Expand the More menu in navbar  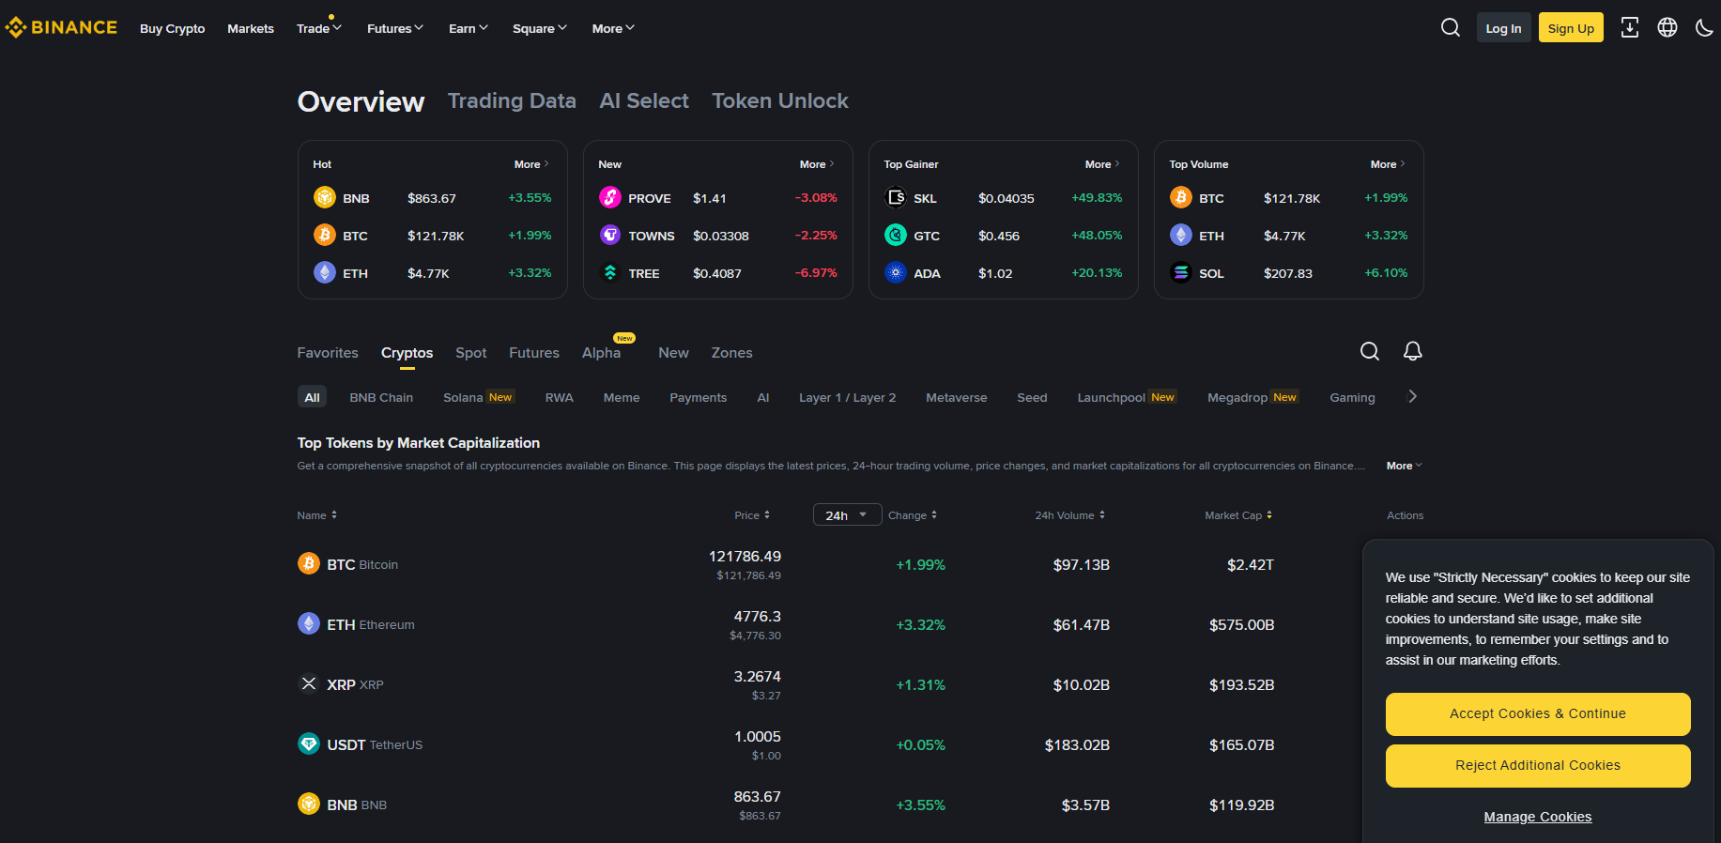pyautogui.click(x=613, y=28)
